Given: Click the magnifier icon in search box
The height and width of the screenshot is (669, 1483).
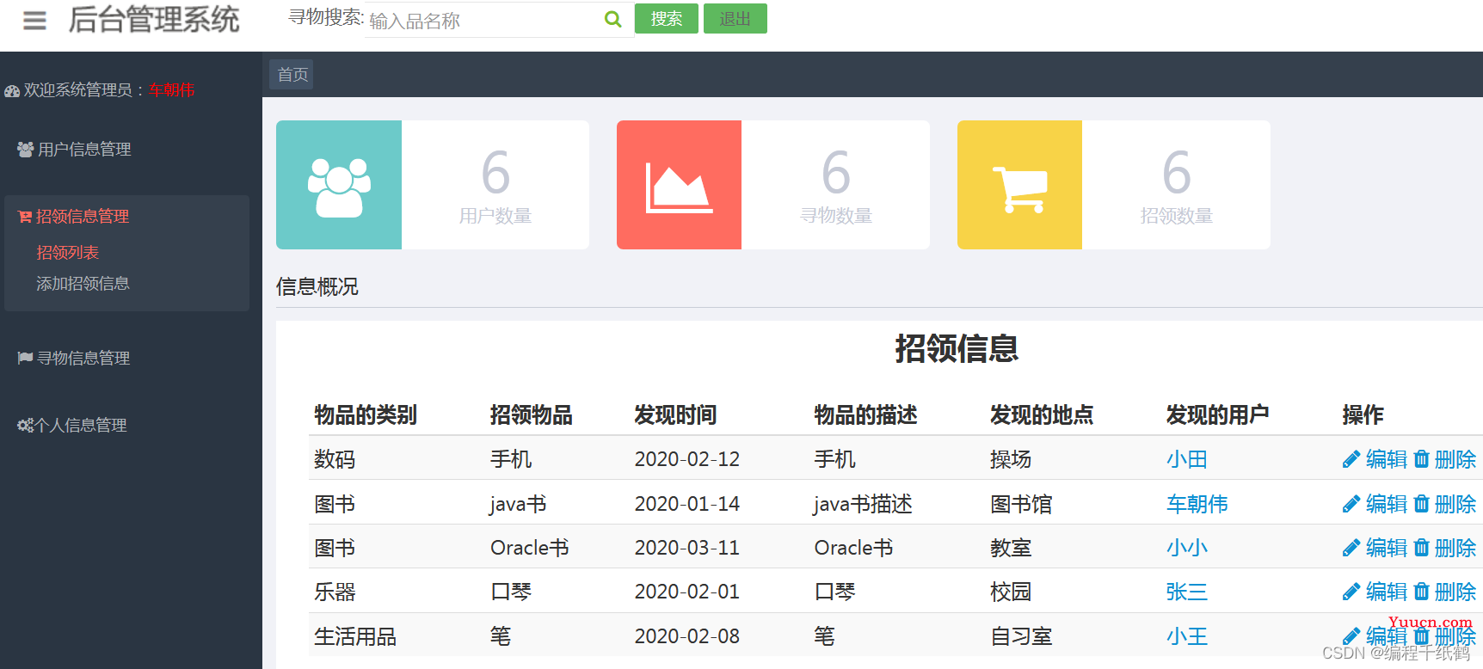Looking at the screenshot, I should pyautogui.click(x=613, y=19).
